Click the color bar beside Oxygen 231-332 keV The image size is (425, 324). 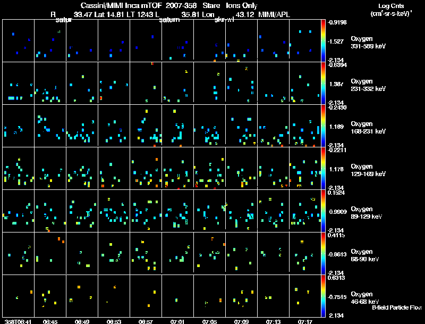pos(323,83)
